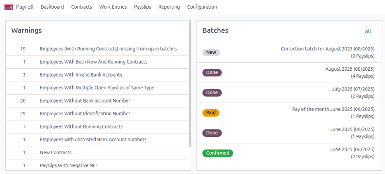
Task: Open the Payslips menu
Action: (x=142, y=7)
